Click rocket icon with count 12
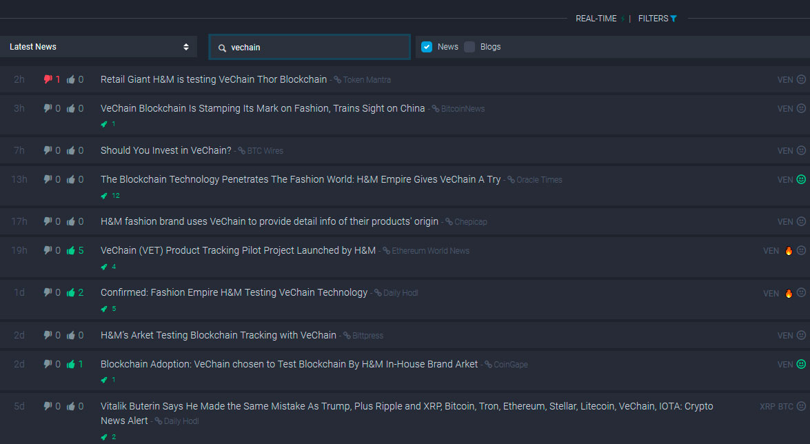 pyautogui.click(x=104, y=196)
